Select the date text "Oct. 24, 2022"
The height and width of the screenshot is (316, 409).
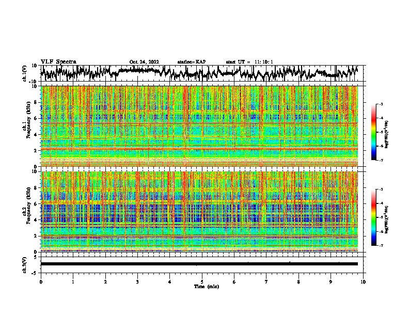144,62
